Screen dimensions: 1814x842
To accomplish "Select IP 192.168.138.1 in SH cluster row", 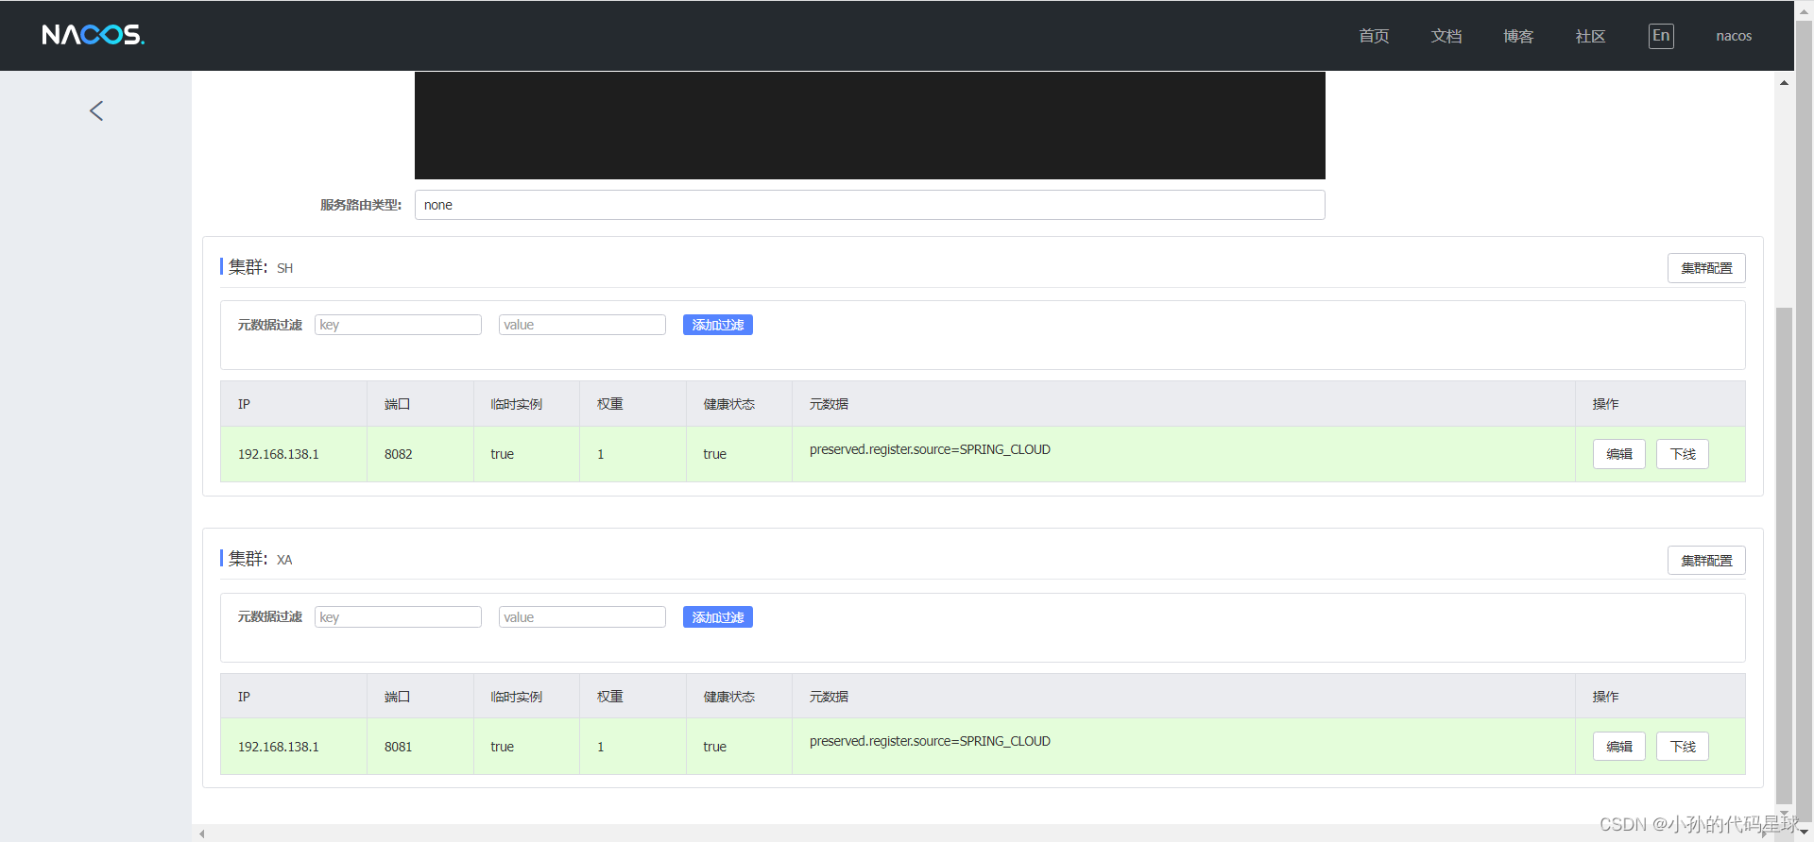I will pos(279,454).
